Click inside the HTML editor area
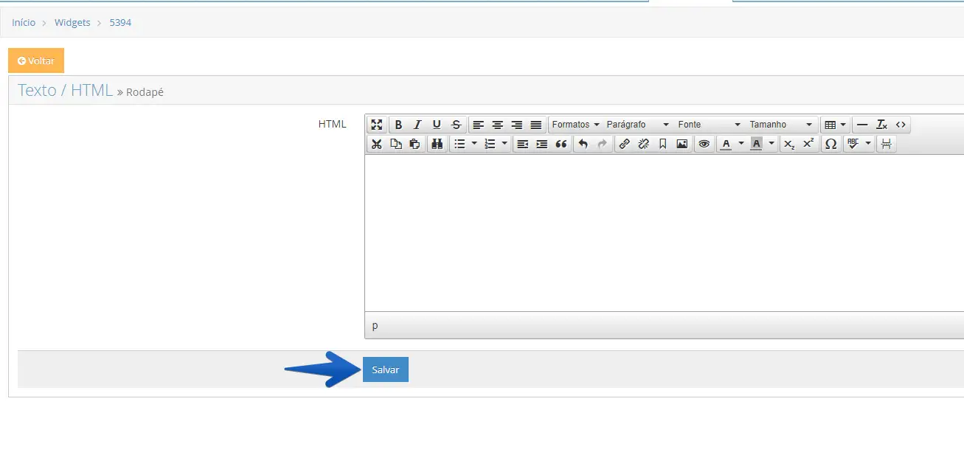This screenshot has width=964, height=455. tap(665, 233)
